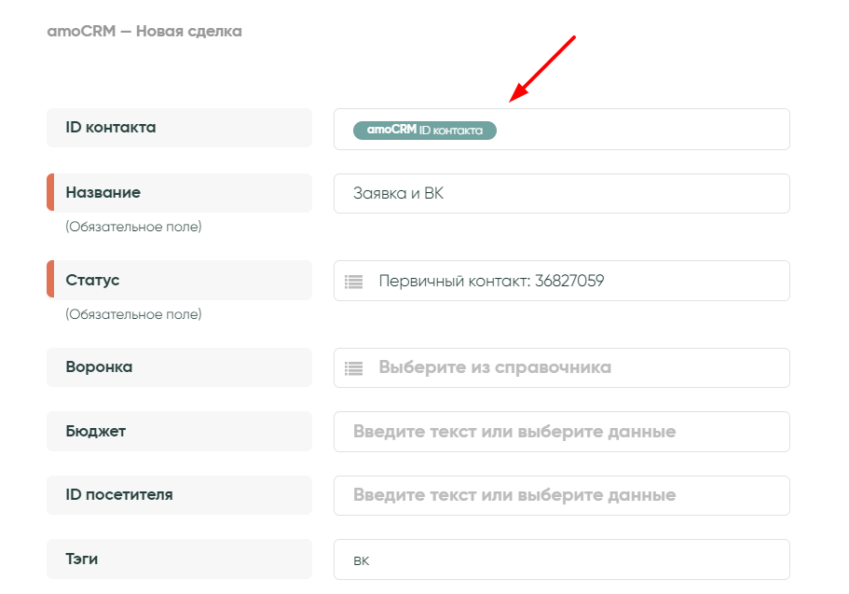Image resolution: width=849 pixels, height=594 pixels.
Task: Select the amoCRM ID контакта tag chip
Action: point(425,131)
